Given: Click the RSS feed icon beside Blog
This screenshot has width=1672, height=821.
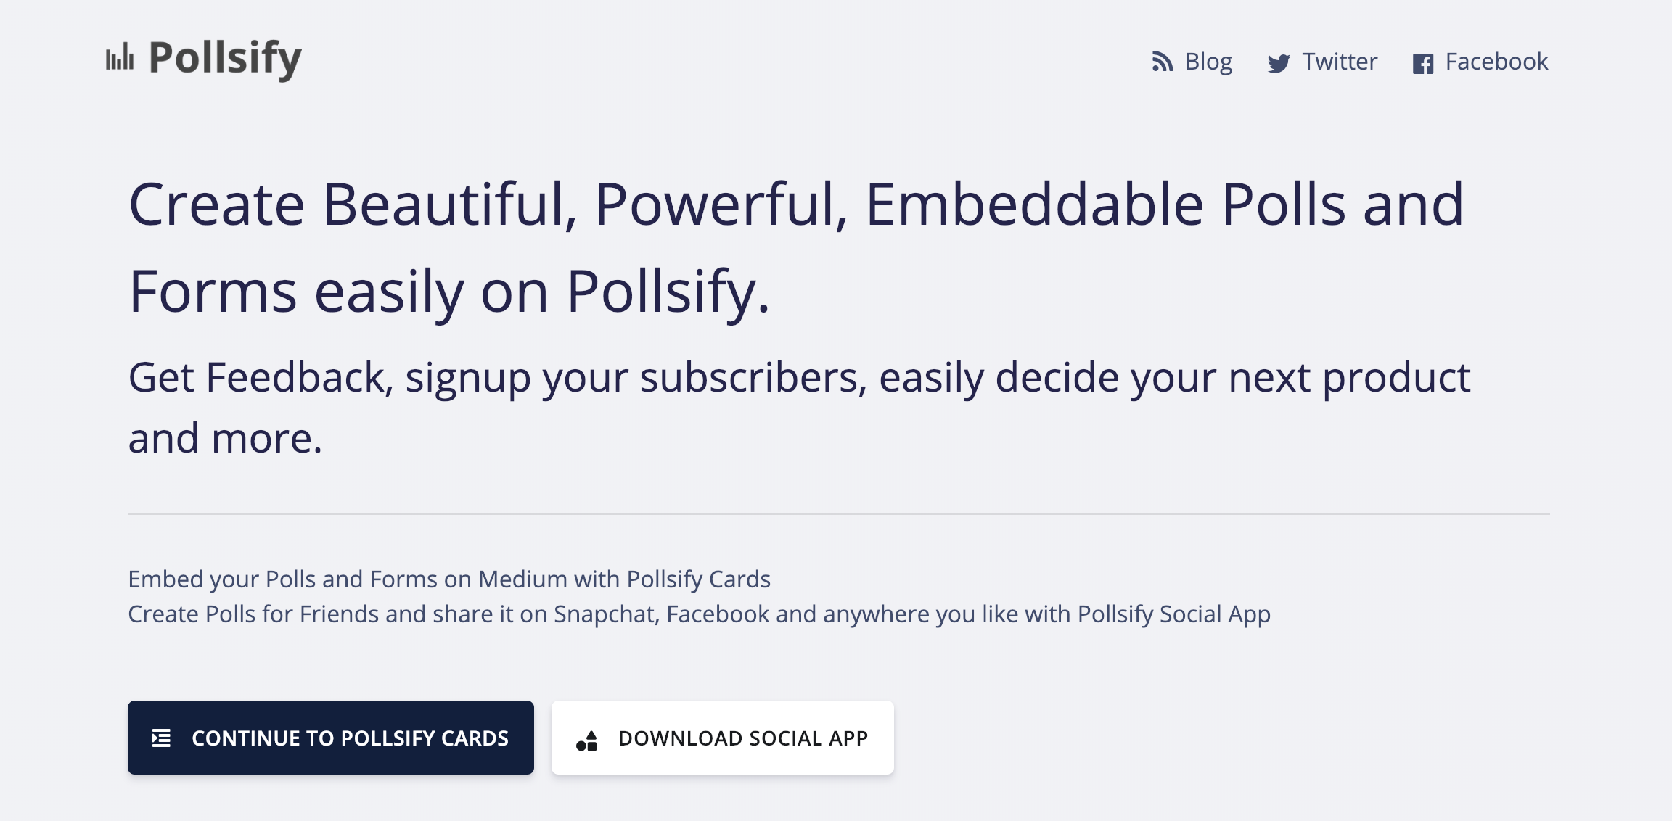Looking at the screenshot, I should [x=1163, y=63].
